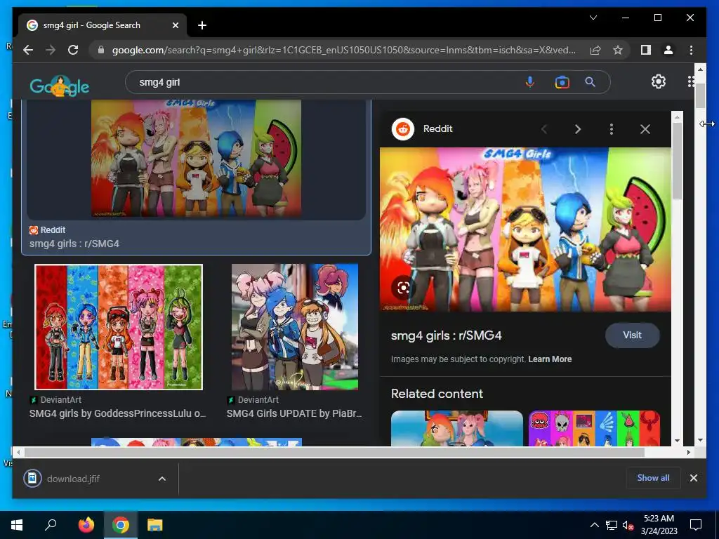Click the DeviantArt source under the PiaBr image
Screen dimensions: 719x539
(253, 399)
